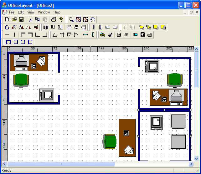The image size is (201, 174).
Task: Select the green chair in top-left room
Action: (x=21, y=81)
